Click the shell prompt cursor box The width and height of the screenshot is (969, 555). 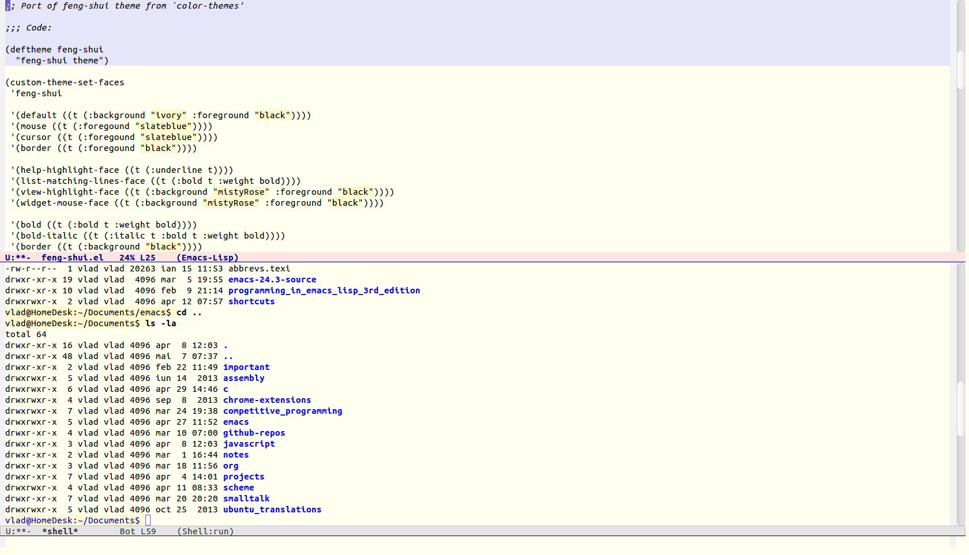(148, 520)
